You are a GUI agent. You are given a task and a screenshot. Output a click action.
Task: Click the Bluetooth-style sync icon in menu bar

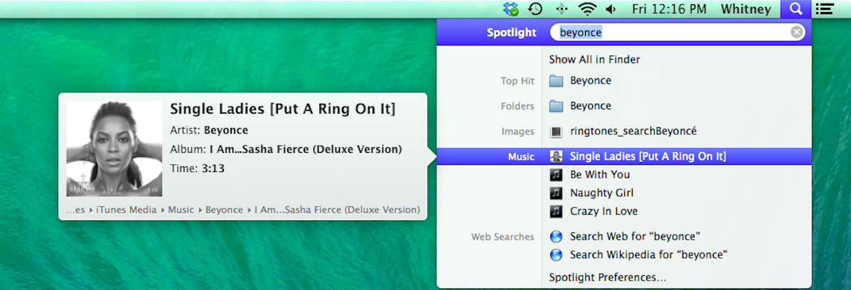click(561, 9)
